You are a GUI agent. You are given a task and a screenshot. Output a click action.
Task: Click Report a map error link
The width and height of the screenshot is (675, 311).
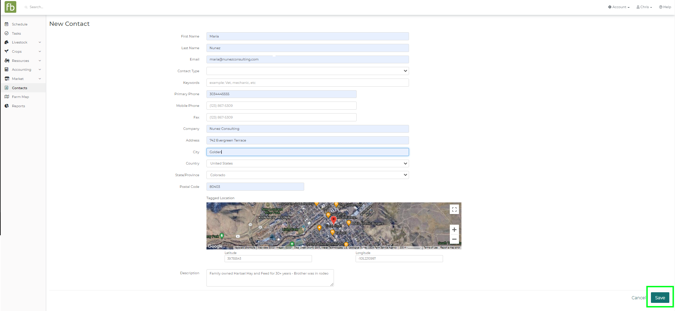[450, 248]
